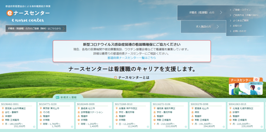Click the 新規求人情報 tab icon
Image resolution: width=266 pixels, height=132 pixels.
[57, 97]
